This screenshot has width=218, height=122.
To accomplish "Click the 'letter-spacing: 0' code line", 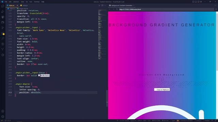I will pos(30,89).
